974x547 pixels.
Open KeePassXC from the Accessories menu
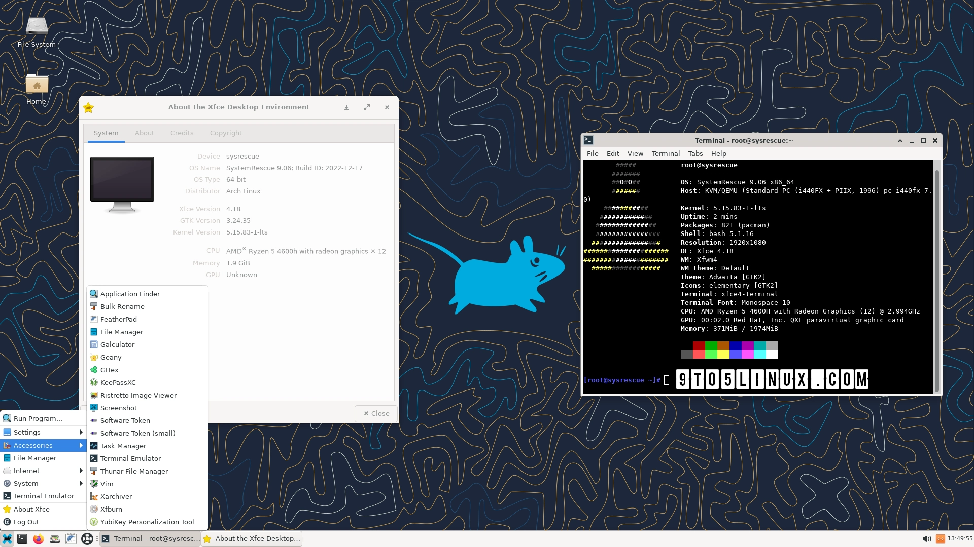118,382
